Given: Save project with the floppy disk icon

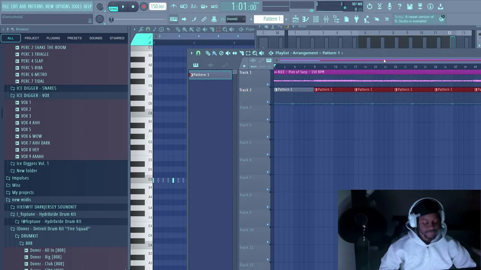Looking at the screenshot, I should pos(410,6).
